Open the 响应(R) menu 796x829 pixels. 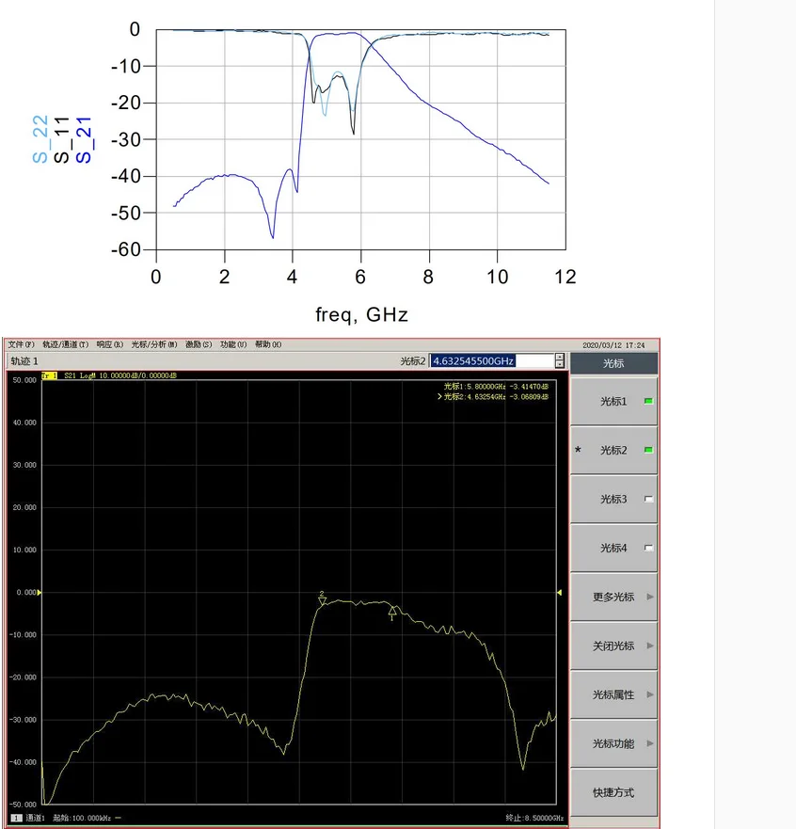pos(110,344)
